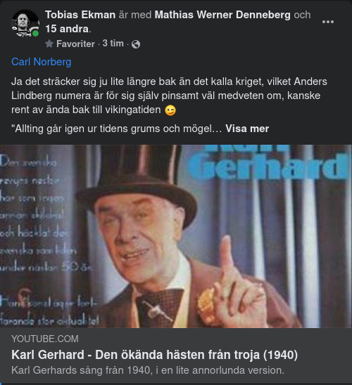Open Mathias Werner Denneberg's profile
This screenshot has width=352, height=385.
222,15
